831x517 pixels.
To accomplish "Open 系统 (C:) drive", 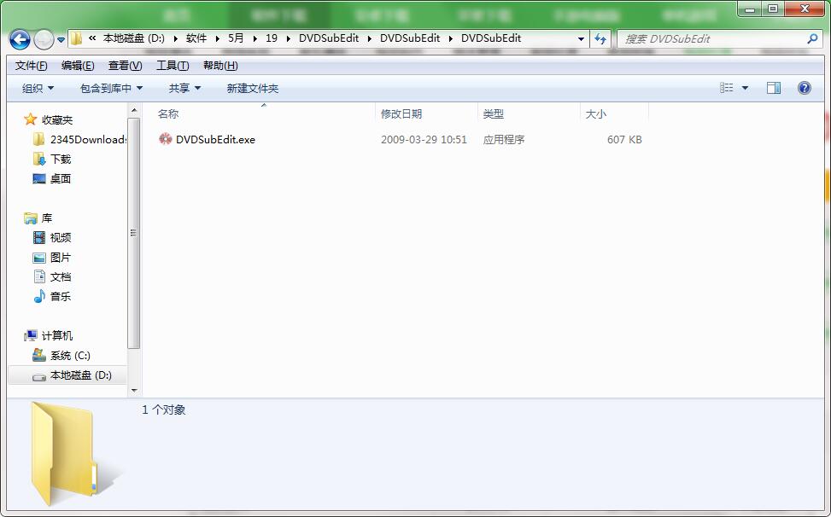I will 61,356.
